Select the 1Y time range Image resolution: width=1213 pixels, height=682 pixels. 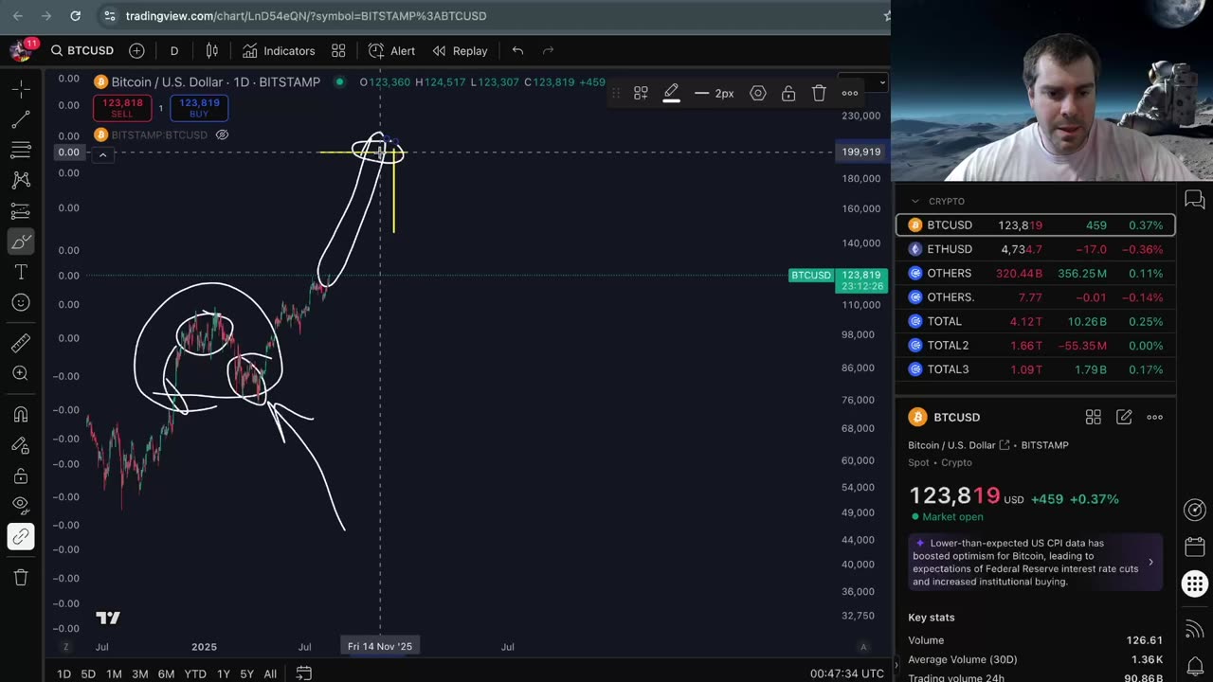pyautogui.click(x=224, y=673)
